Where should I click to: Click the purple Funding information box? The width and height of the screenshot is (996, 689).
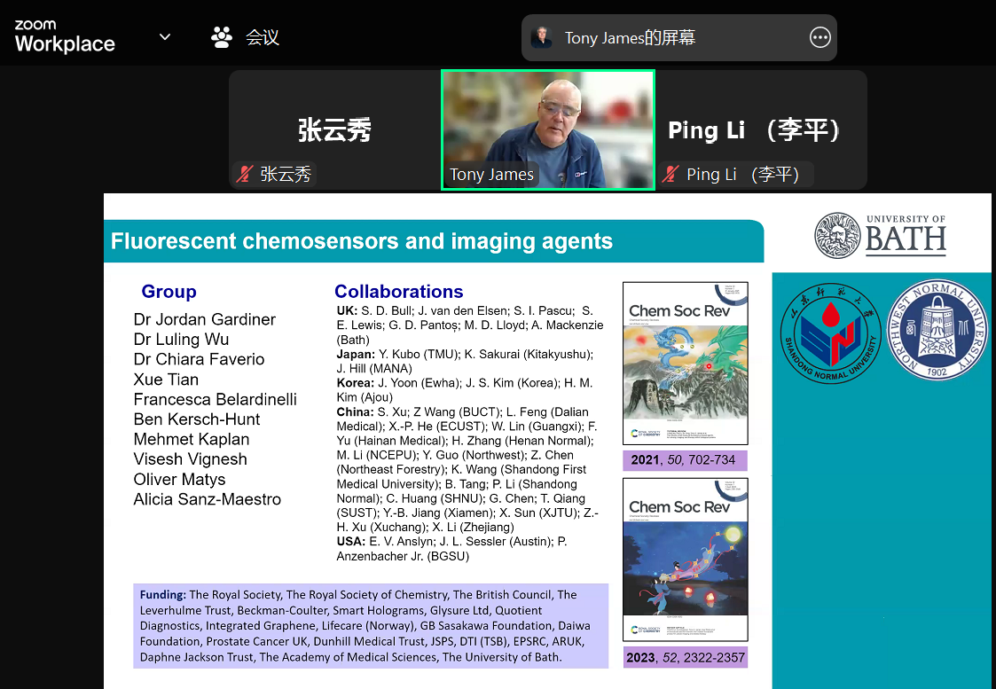[x=371, y=625]
